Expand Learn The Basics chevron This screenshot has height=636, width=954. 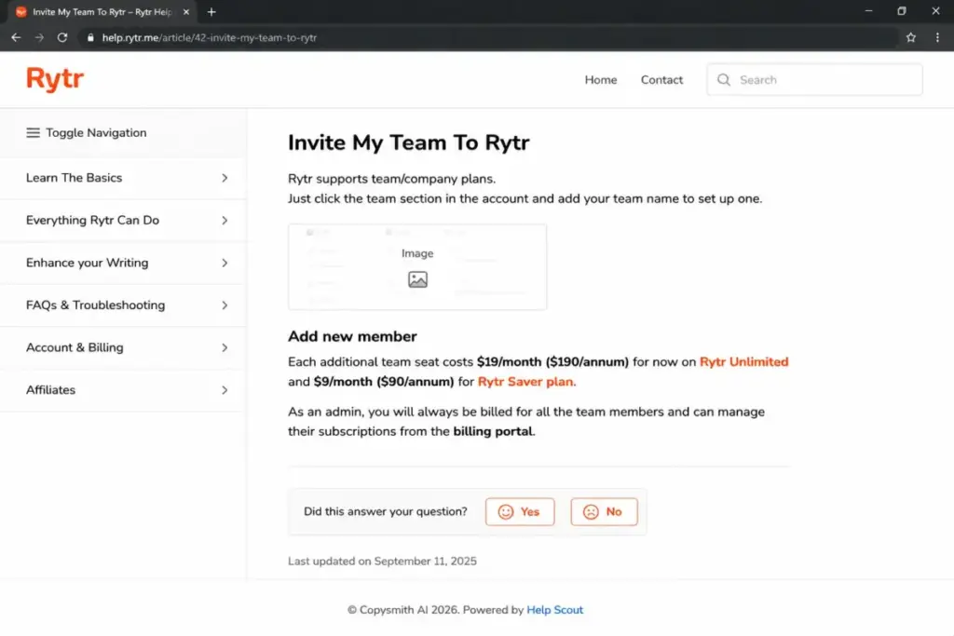[225, 178]
